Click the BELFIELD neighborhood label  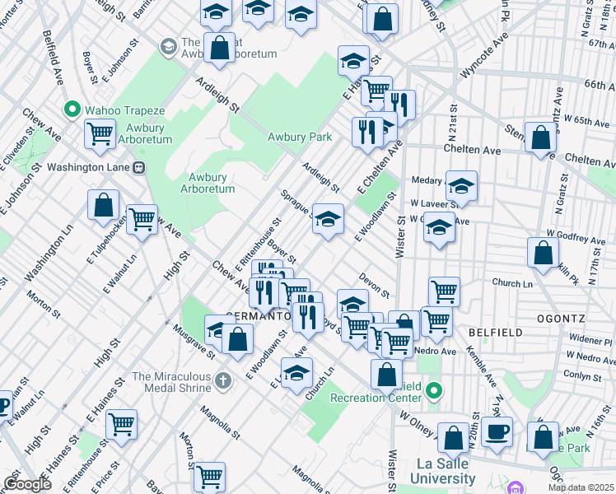[496, 333]
